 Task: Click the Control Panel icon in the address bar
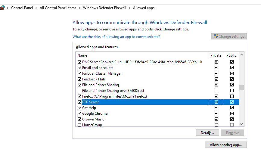(x=2, y=8)
